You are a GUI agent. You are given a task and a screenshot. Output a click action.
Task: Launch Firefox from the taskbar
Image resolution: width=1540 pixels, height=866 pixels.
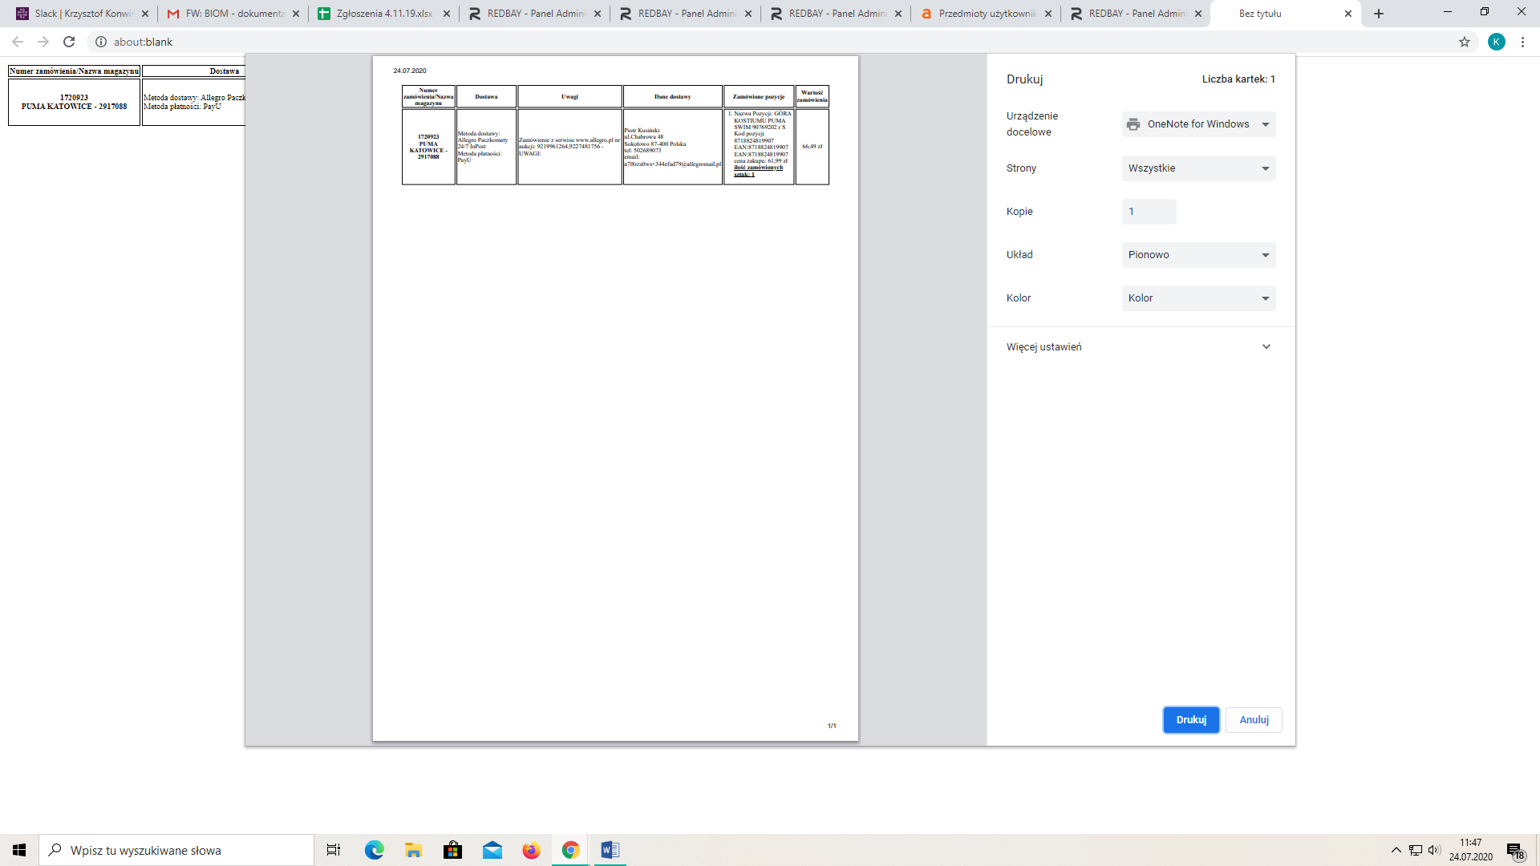pos(531,850)
